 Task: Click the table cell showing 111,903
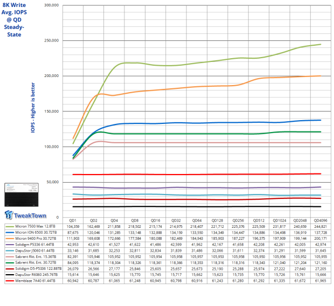[x=73, y=239]
